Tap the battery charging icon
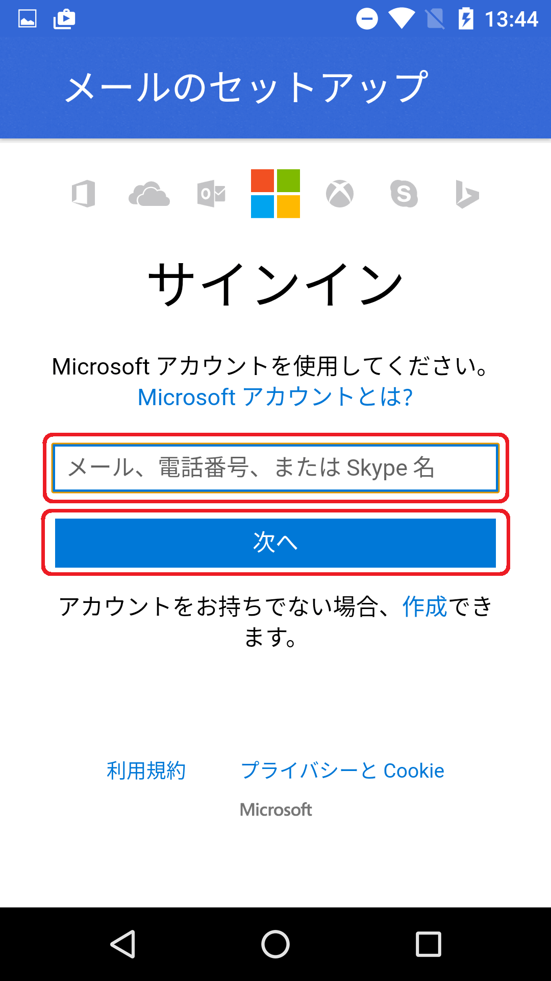Image resolution: width=551 pixels, height=981 pixels. (466, 19)
